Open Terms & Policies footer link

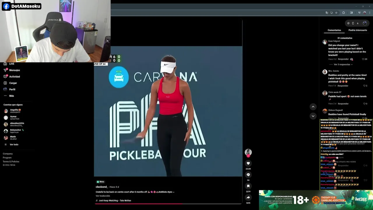pos(11,161)
